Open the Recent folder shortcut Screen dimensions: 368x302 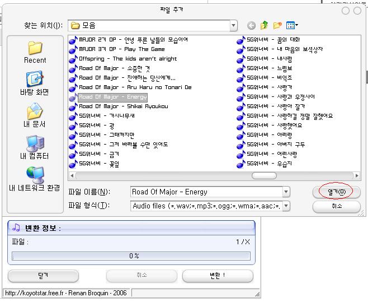pos(35,52)
